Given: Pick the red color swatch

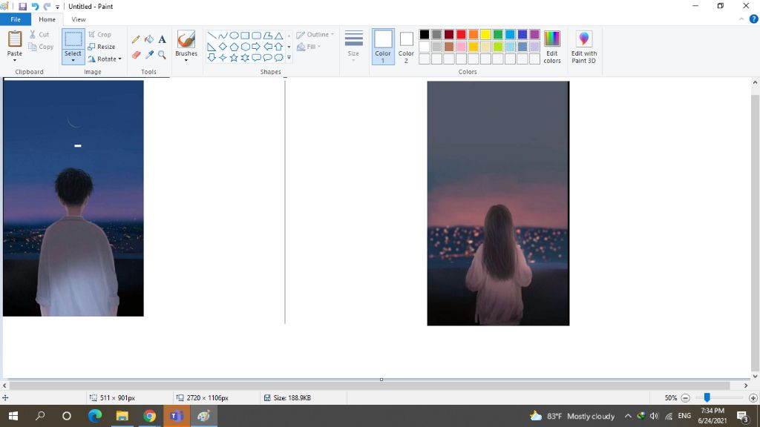Looking at the screenshot, I should click(461, 34).
